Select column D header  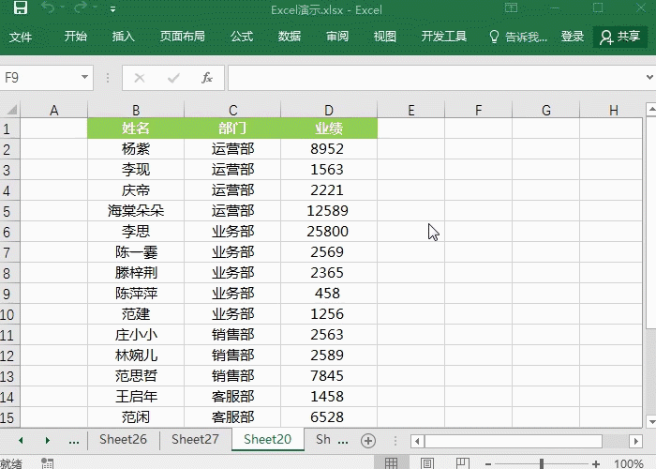328,110
